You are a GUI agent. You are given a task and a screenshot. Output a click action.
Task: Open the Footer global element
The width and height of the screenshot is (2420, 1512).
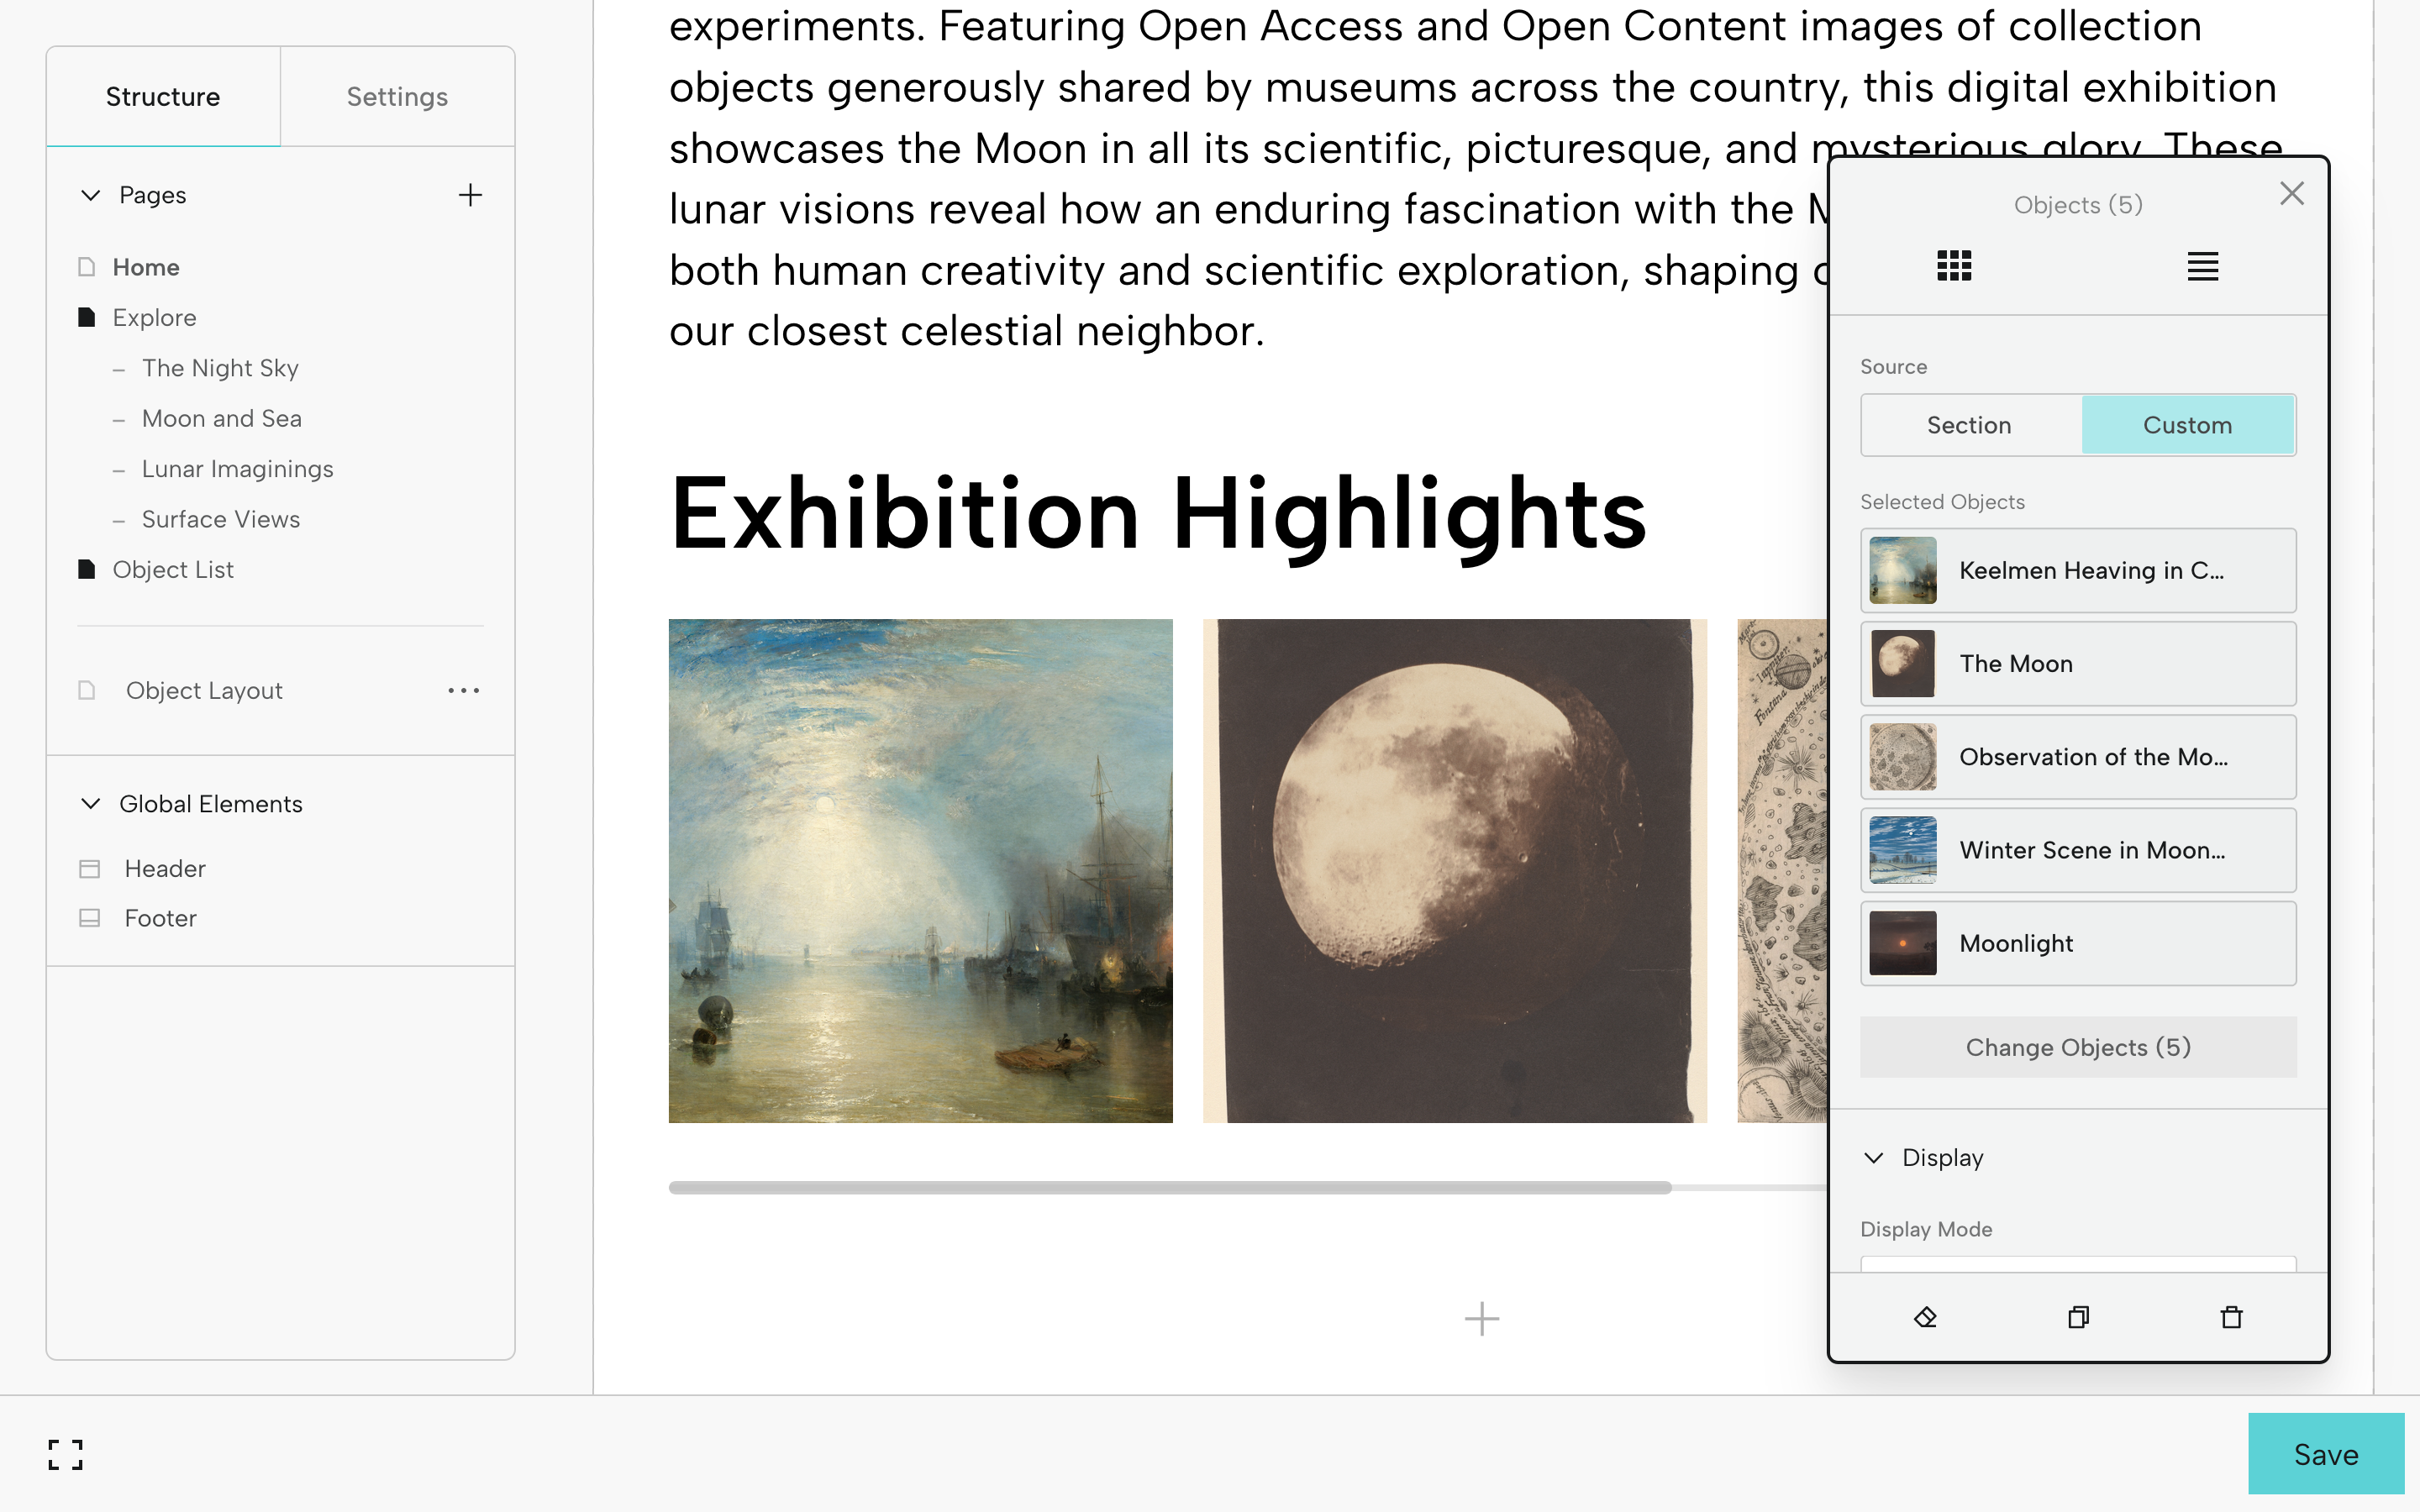[x=160, y=918]
